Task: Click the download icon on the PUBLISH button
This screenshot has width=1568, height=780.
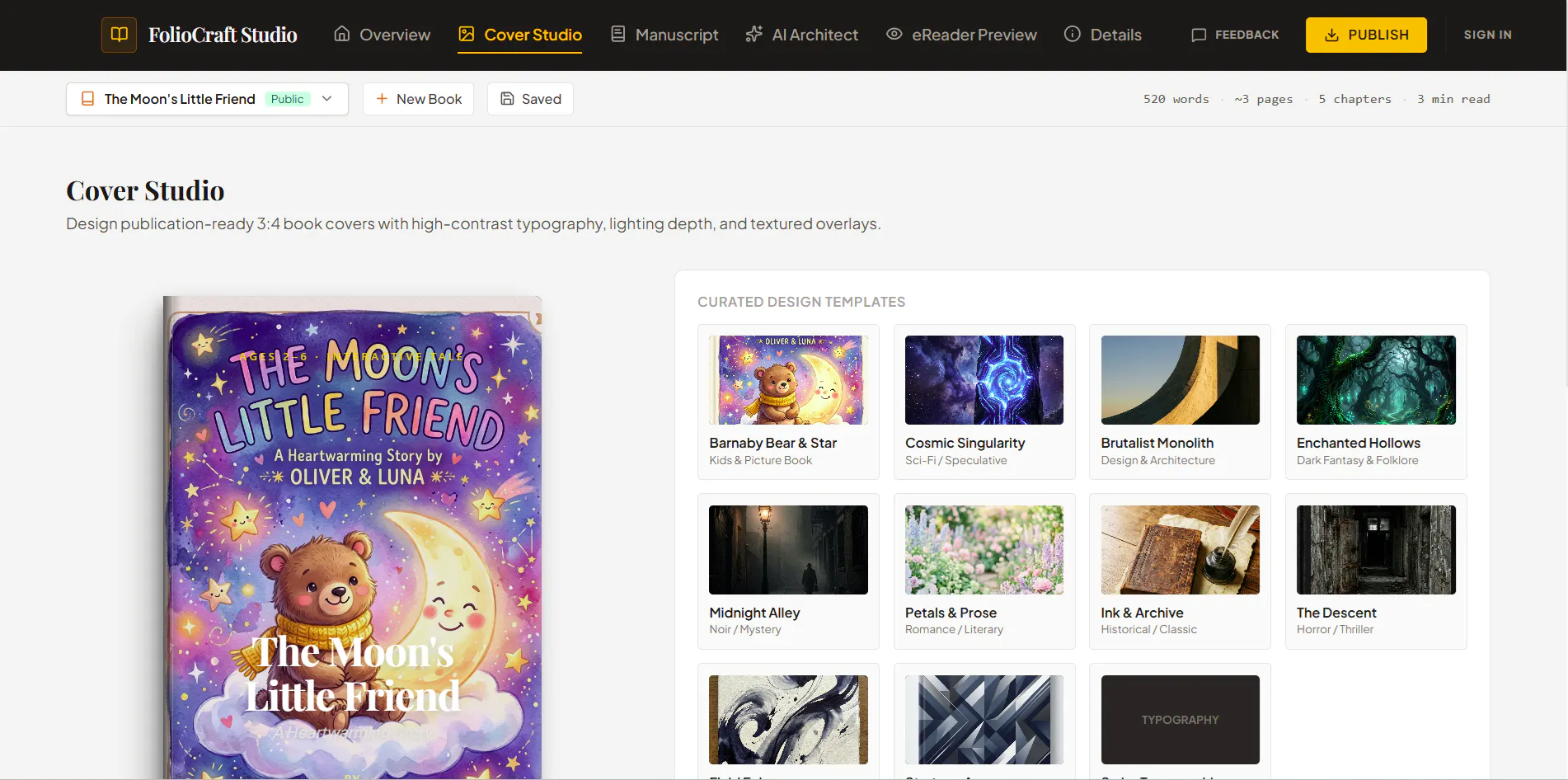Action: tap(1331, 35)
